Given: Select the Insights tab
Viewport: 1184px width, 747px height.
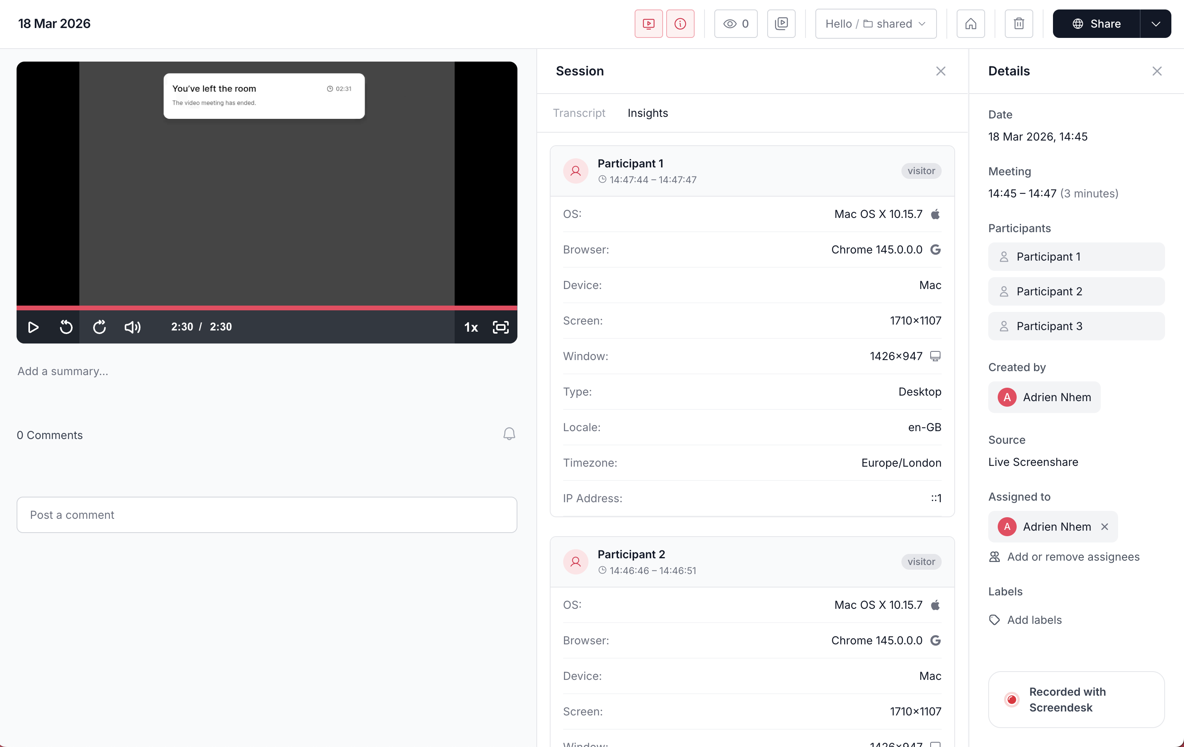Looking at the screenshot, I should tap(648, 113).
